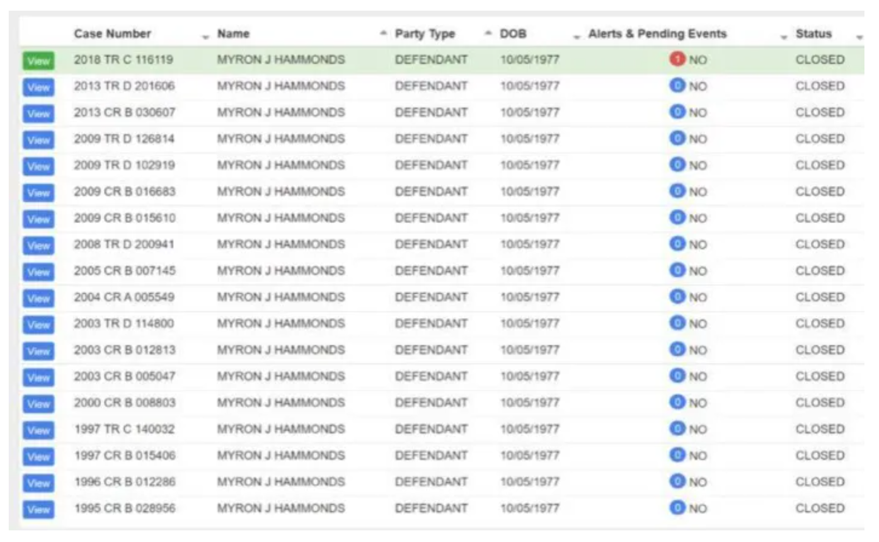Click NO alert text in 1997 TR C 140032 row
This screenshot has width=879, height=542.
(x=698, y=430)
